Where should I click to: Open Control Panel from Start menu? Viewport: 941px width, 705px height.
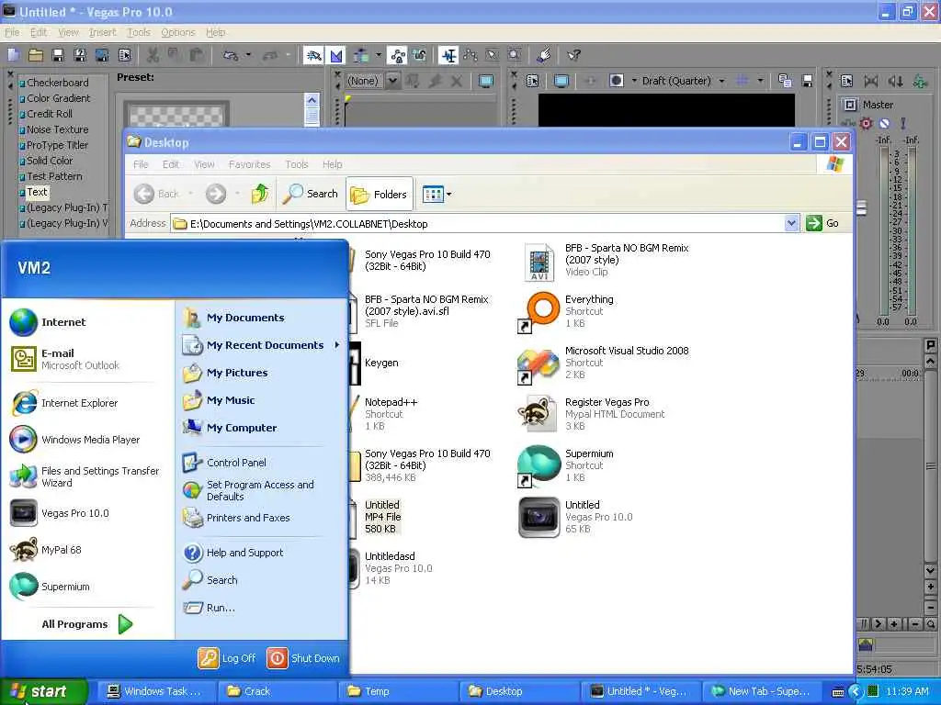224,463
